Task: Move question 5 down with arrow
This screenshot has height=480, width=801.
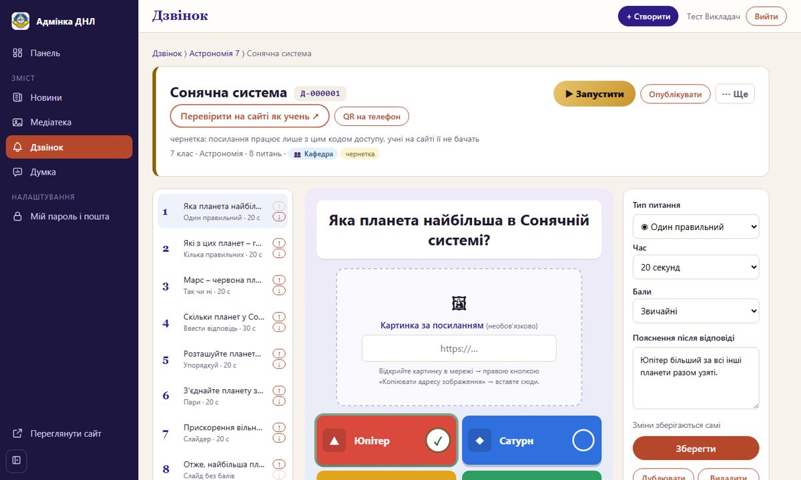Action: 279,364
